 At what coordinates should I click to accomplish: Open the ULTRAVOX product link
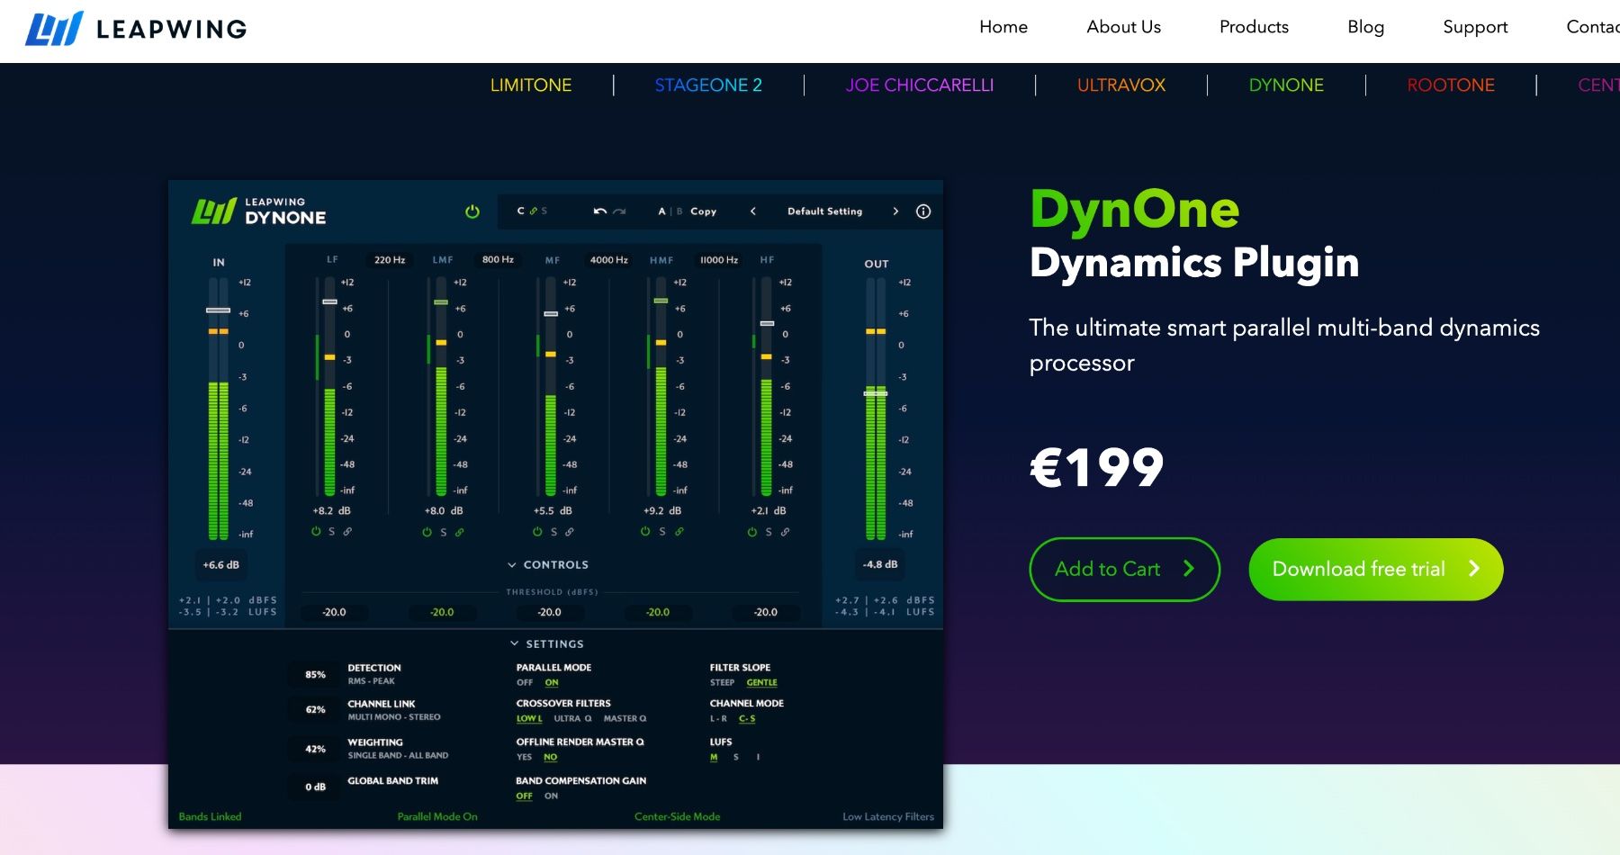(1121, 85)
